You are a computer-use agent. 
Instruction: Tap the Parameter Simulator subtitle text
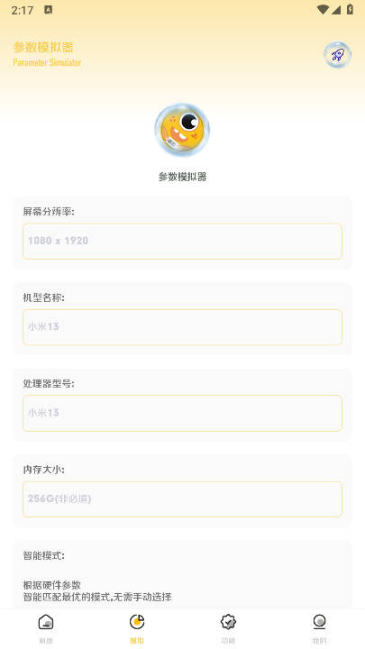click(47, 62)
